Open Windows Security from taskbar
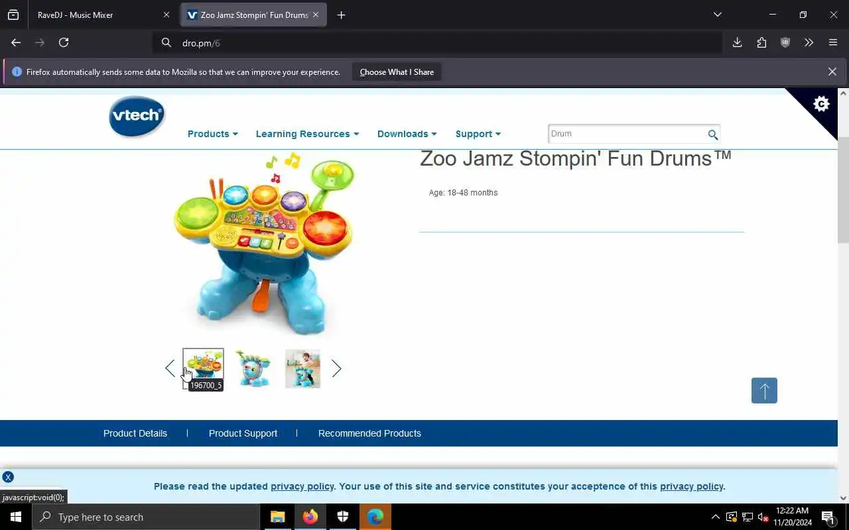 tap(343, 517)
